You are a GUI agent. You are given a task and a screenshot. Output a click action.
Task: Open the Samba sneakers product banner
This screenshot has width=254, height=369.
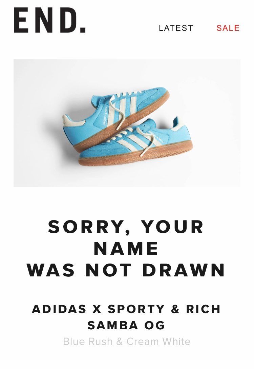127,123
